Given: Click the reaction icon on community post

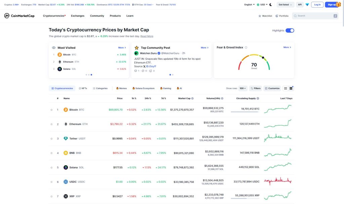Looking at the screenshot, I should click(x=150, y=71).
